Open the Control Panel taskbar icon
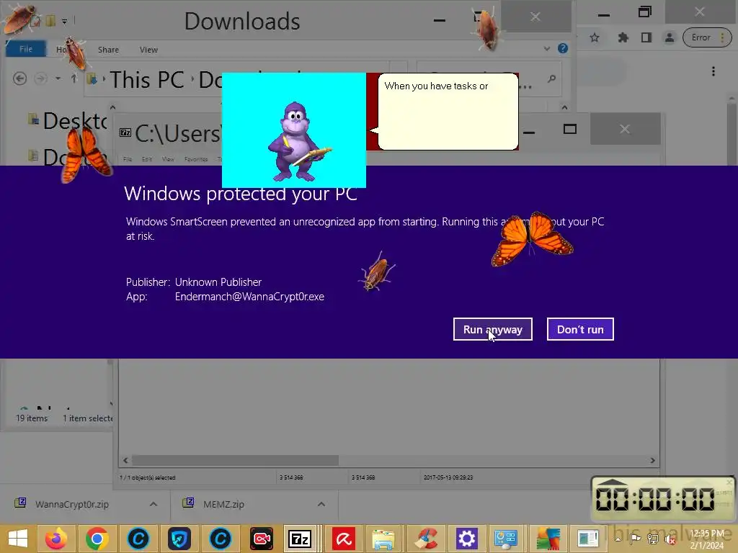Image resolution: width=738 pixels, height=553 pixels. pyautogui.click(x=506, y=539)
